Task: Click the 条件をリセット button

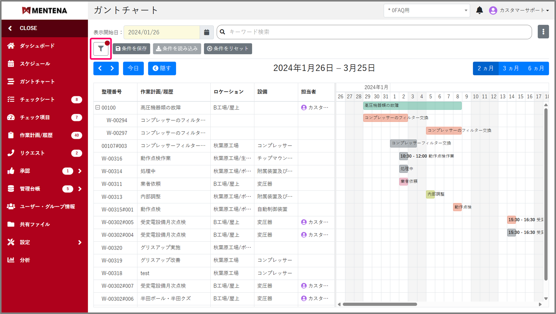Action: pos(228,49)
